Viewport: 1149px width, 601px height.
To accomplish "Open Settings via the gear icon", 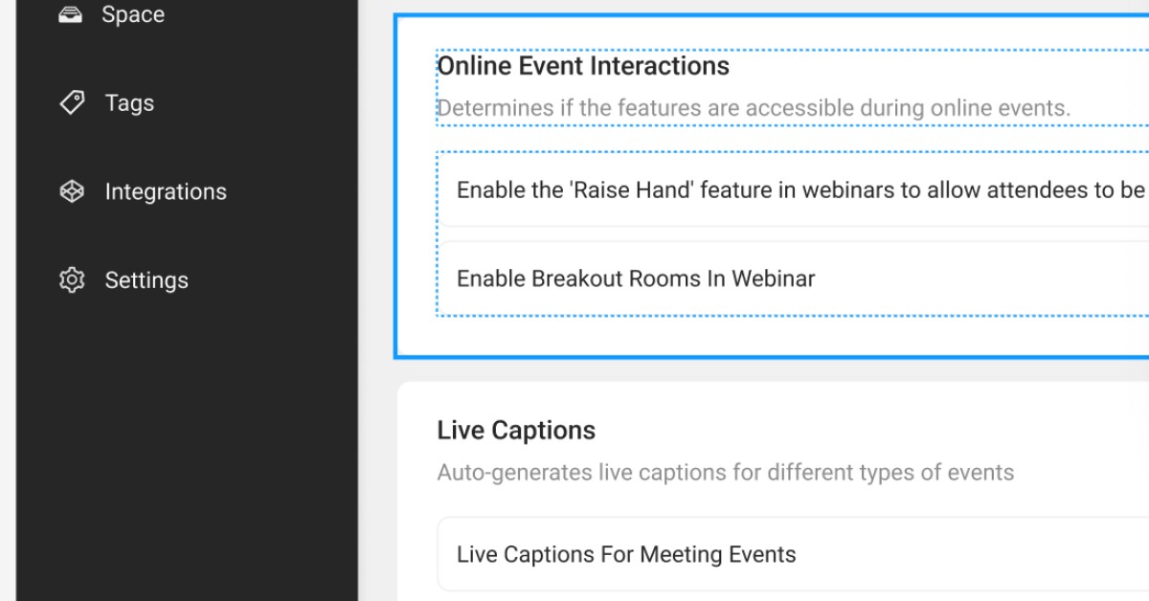I will (71, 279).
